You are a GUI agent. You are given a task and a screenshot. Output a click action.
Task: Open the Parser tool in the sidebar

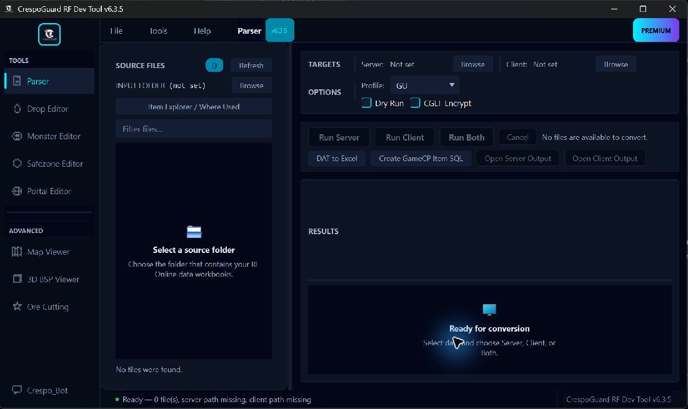[x=49, y=81]
